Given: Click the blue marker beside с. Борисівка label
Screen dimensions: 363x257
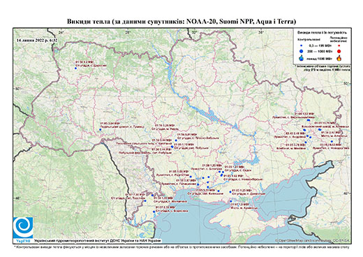Looking at the screenshot, I should pos(154,212).
